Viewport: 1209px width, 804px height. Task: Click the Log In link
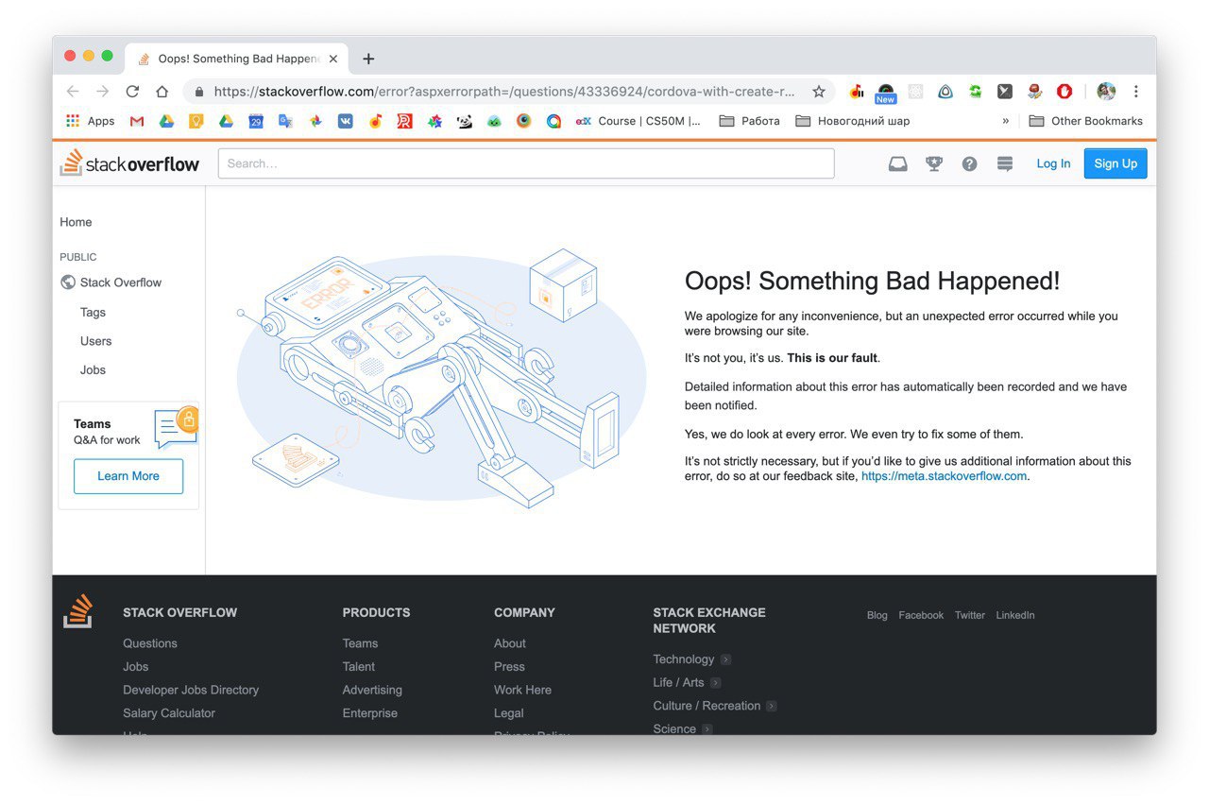(x=1053, y=163)
